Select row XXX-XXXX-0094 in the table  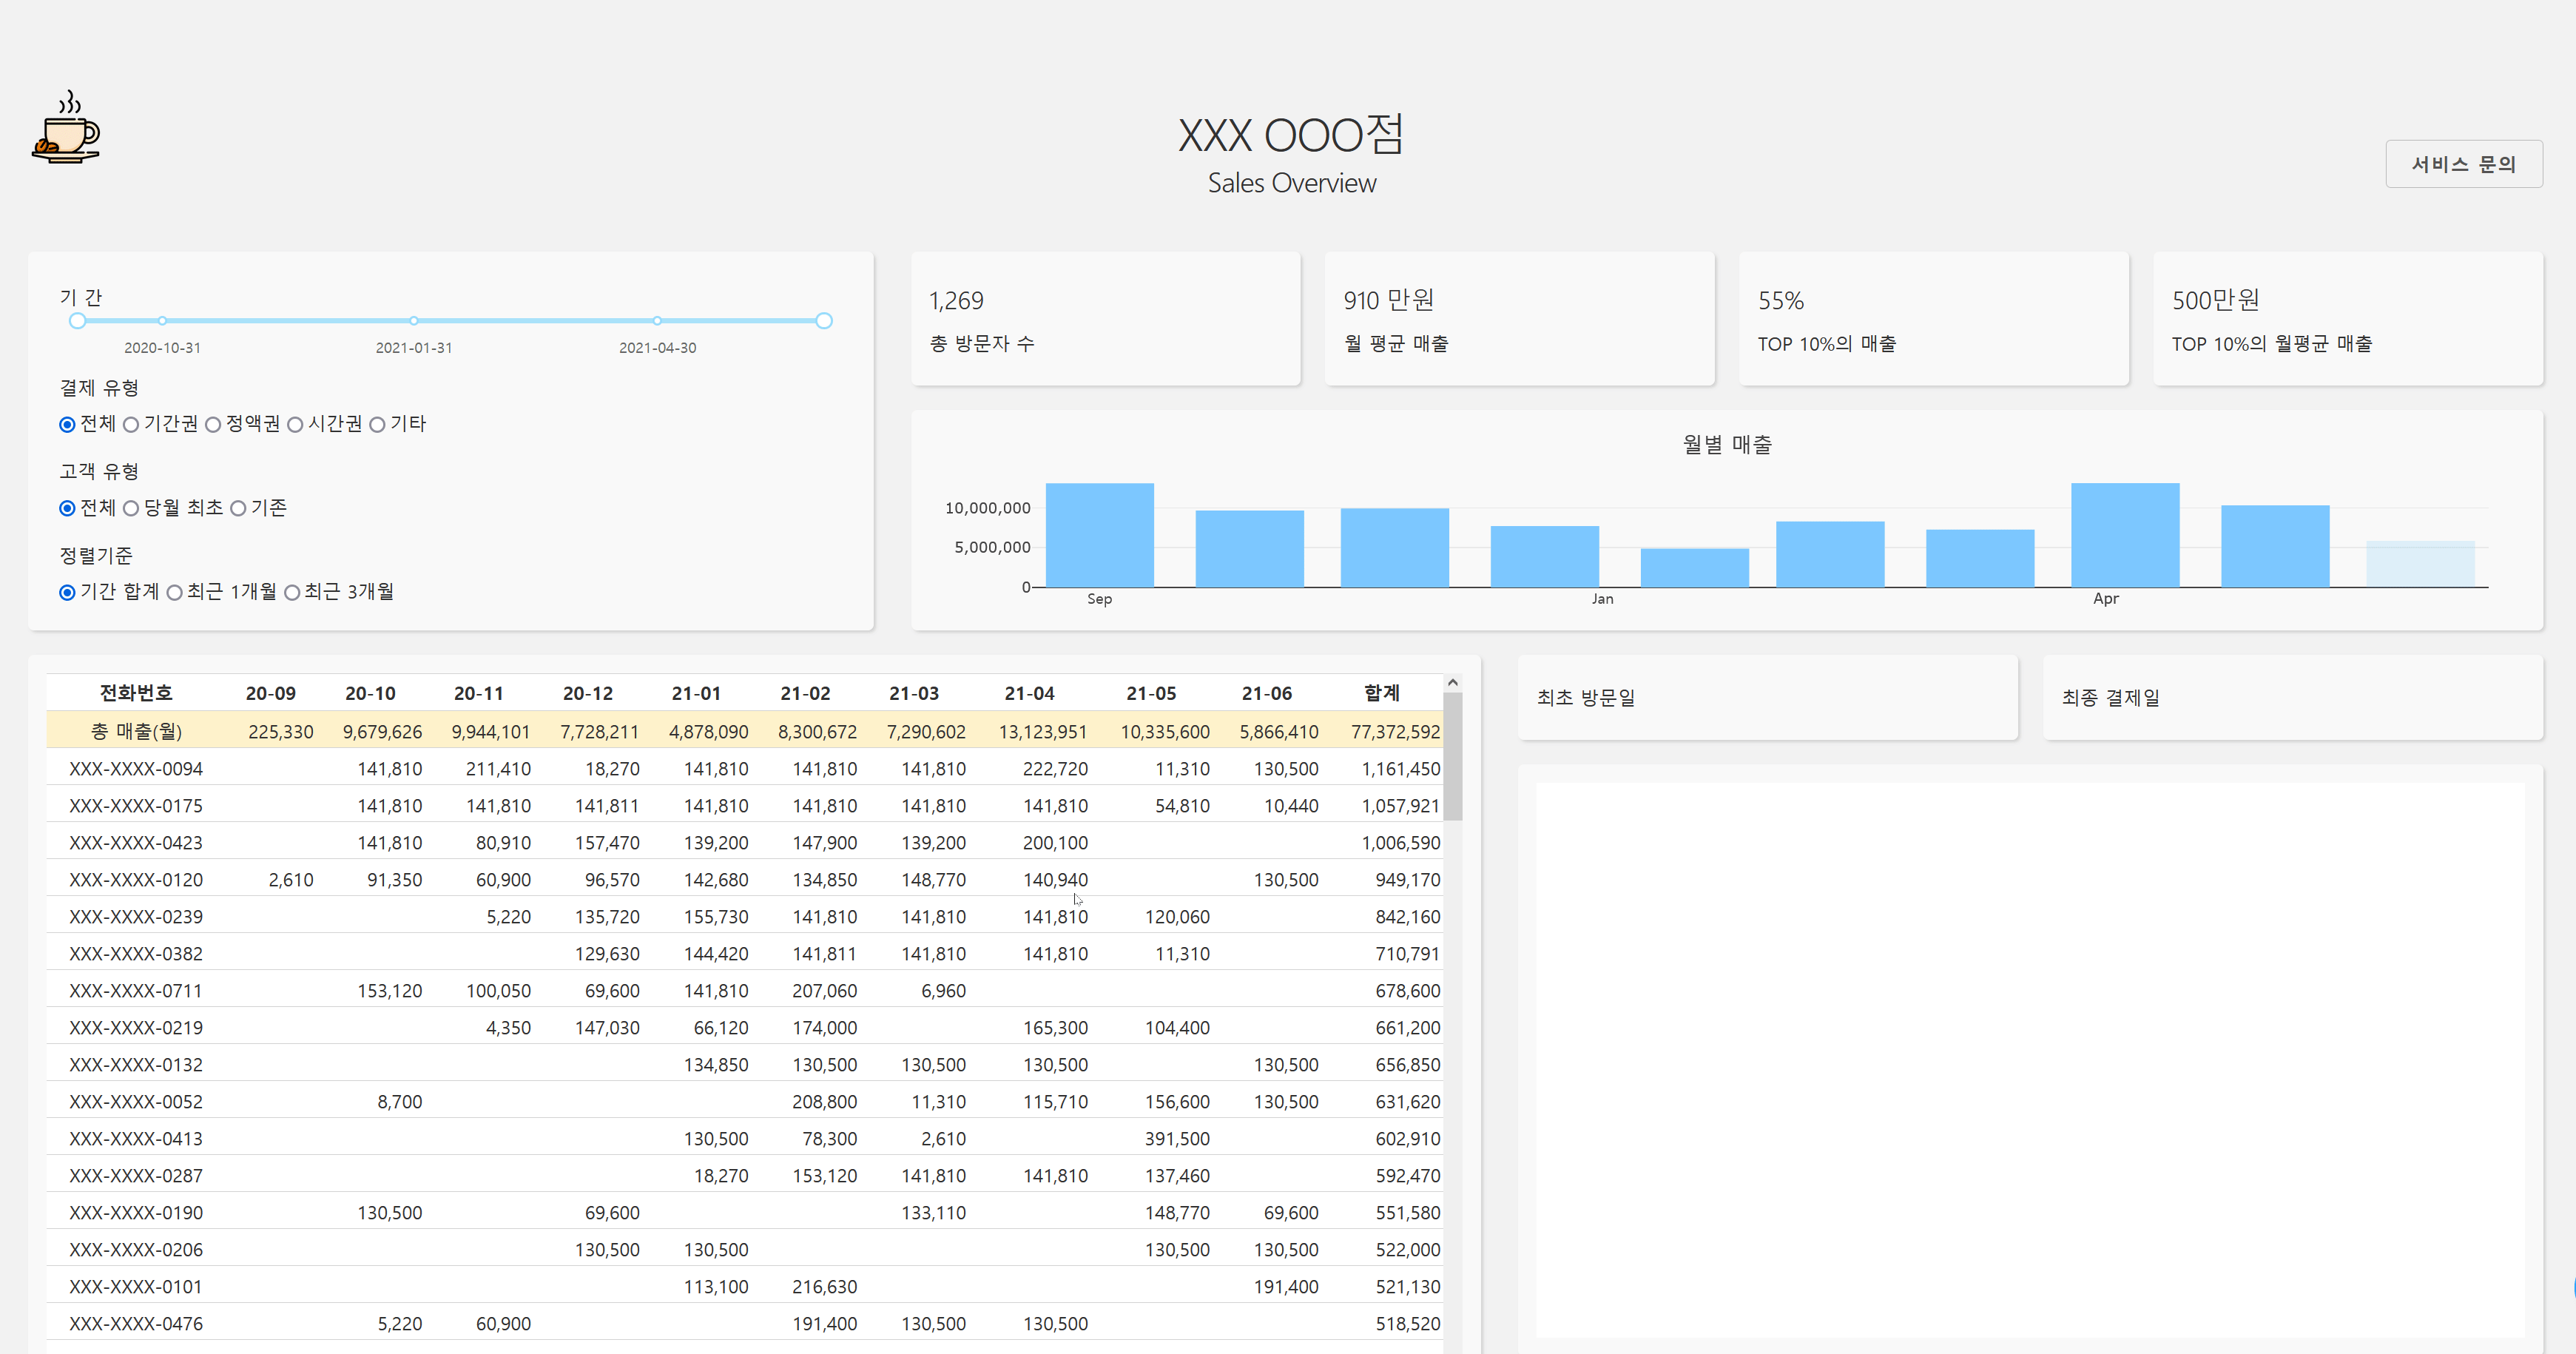coord(136,769)
